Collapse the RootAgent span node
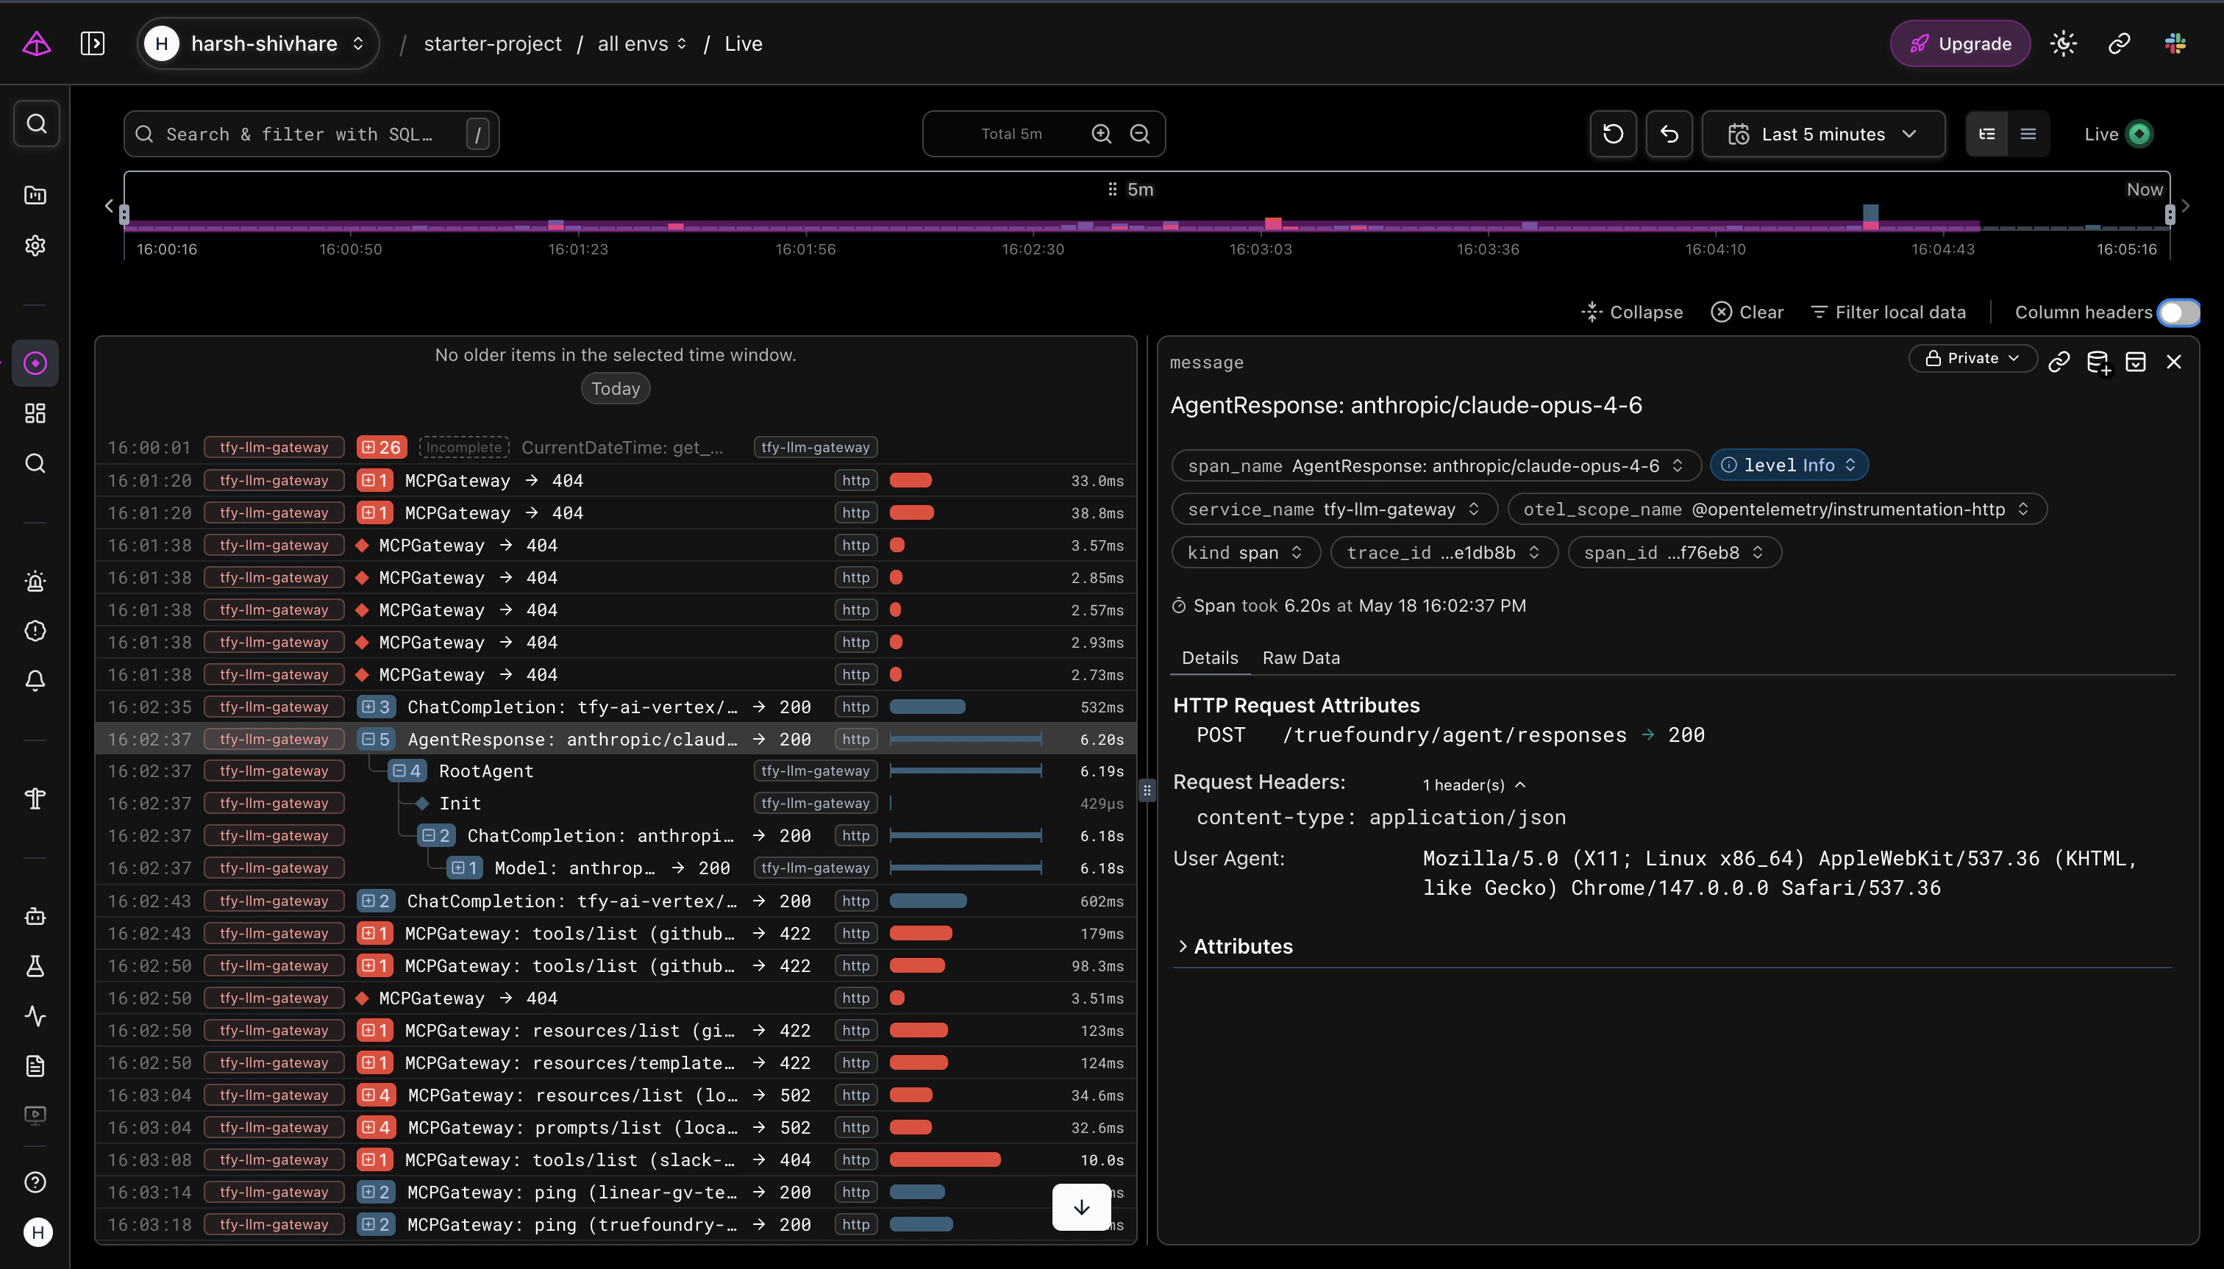2224x1269 pixels. 407,771
